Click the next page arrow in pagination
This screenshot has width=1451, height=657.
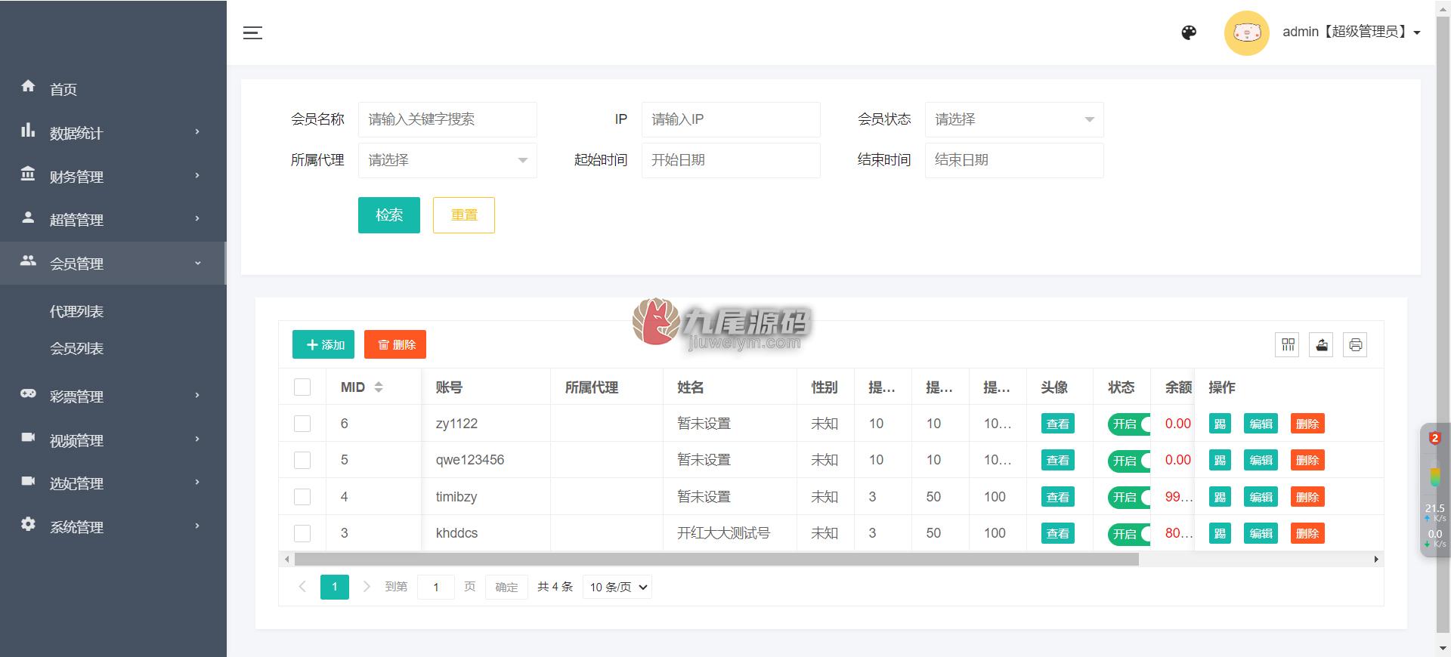(367, 587)
